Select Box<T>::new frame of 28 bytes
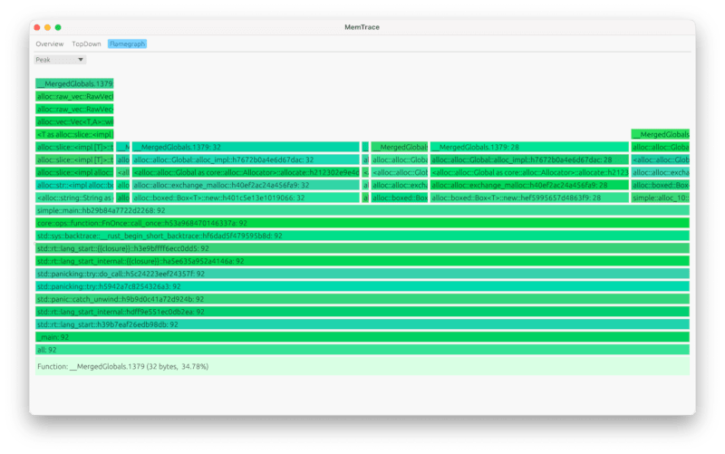Viewport: 725px width, 454px height. click(528, 197)
